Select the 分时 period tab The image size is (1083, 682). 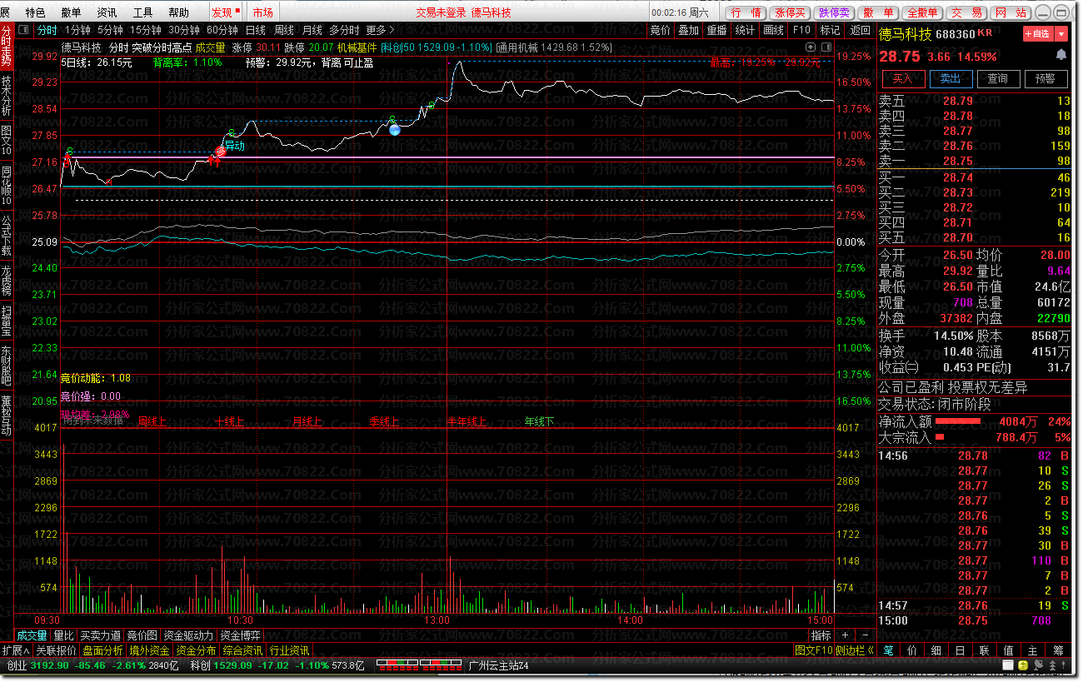(47, 30)
